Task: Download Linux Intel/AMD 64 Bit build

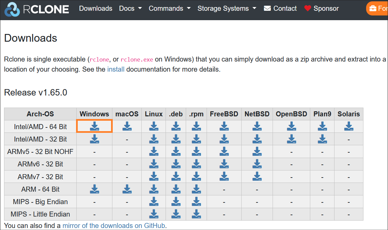Action: [x=154, y=126]
